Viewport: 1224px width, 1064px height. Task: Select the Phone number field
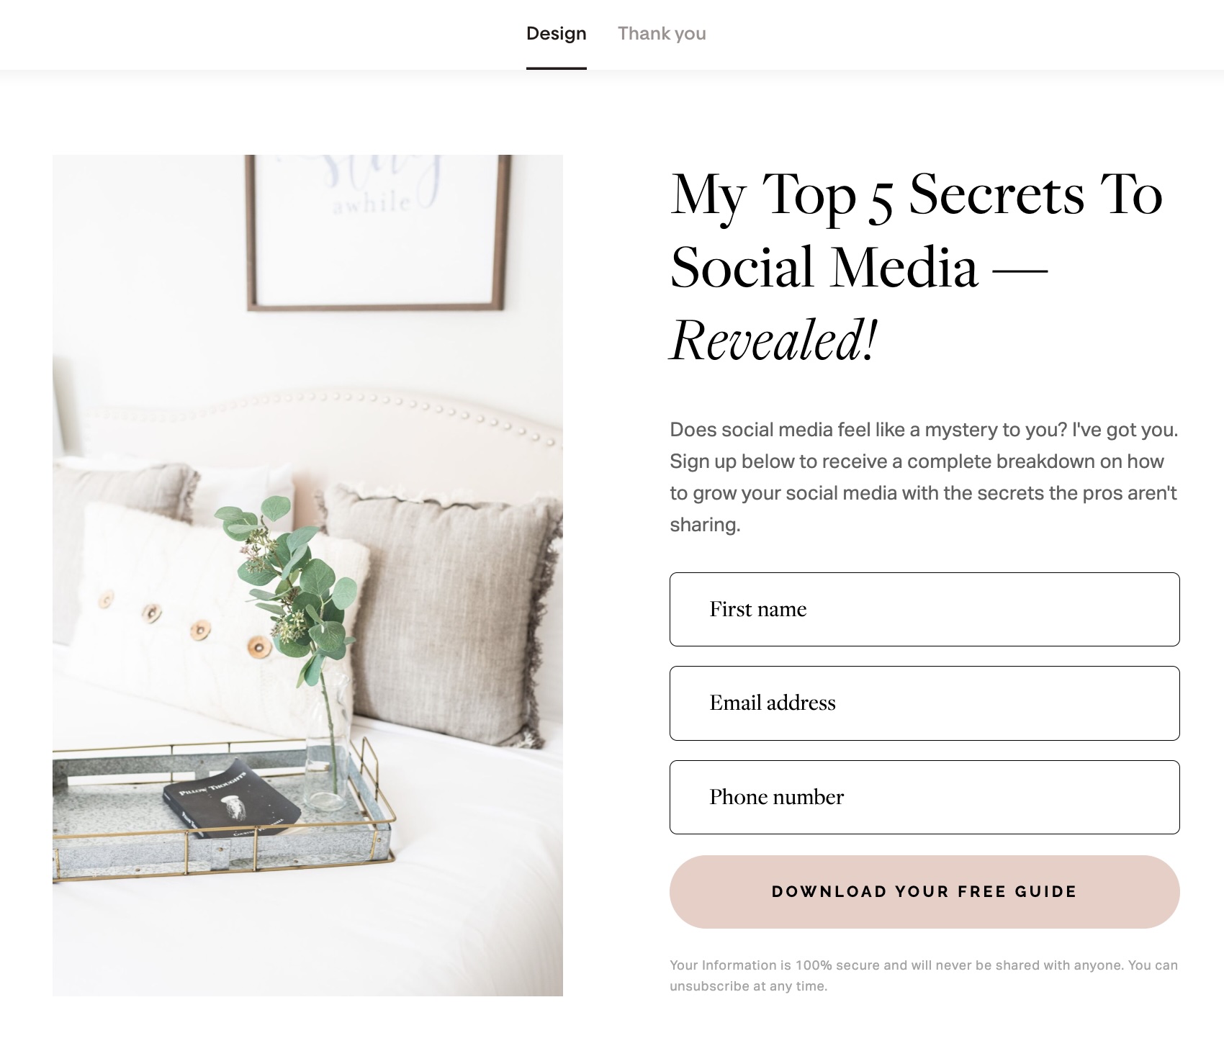click(924, 797)
